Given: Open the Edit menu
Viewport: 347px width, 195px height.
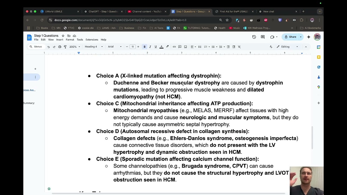Looking at the screenshot, I should pyautogui.click(x=43, y=40).
